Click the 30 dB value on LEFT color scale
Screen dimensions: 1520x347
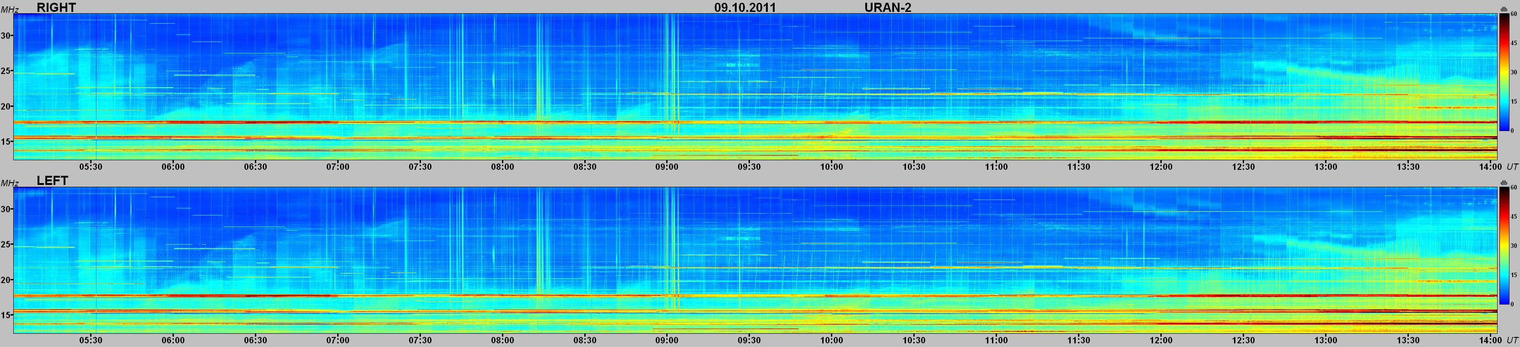point(1514,246)
